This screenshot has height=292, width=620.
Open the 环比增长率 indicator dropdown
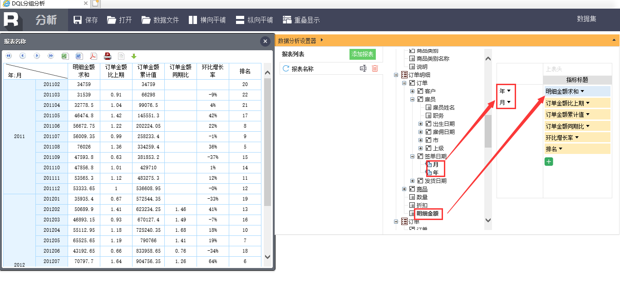click(577, 138)
